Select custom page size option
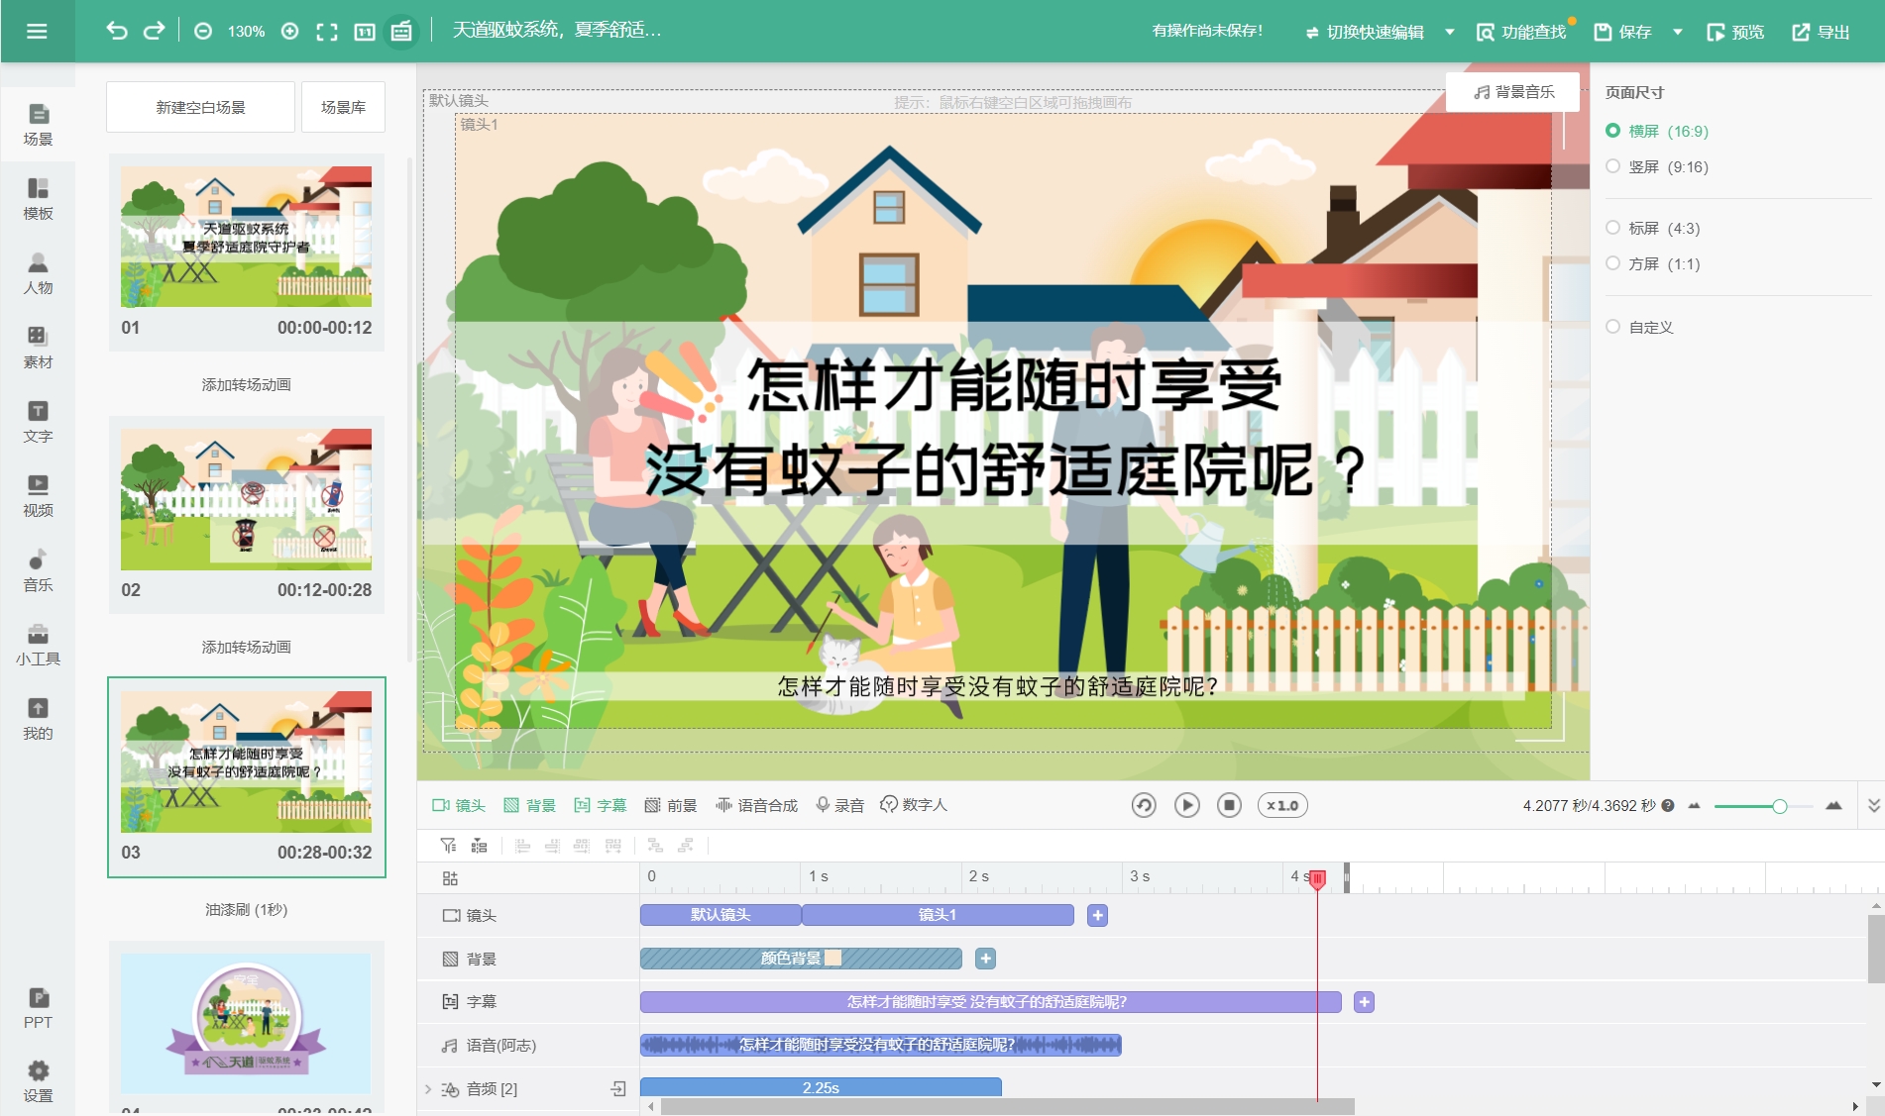 tap(1639, 327)
